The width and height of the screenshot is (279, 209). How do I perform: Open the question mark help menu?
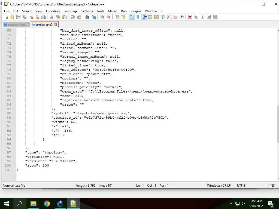tap(161, 11)
